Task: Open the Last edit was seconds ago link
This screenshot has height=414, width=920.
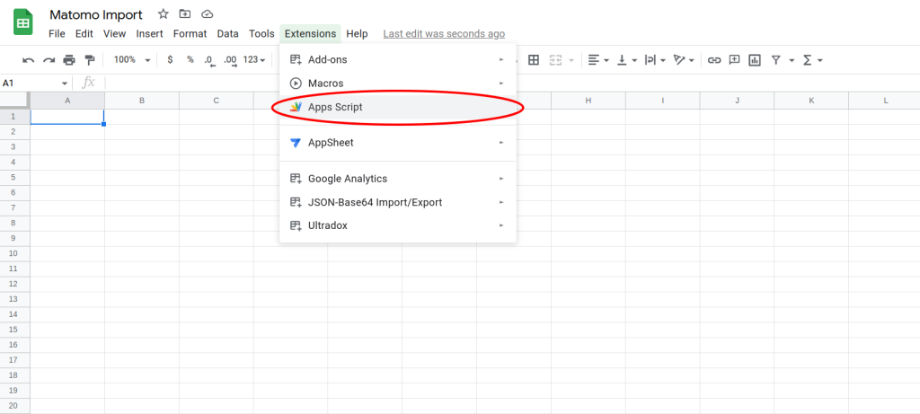Action: pos(444,34)
